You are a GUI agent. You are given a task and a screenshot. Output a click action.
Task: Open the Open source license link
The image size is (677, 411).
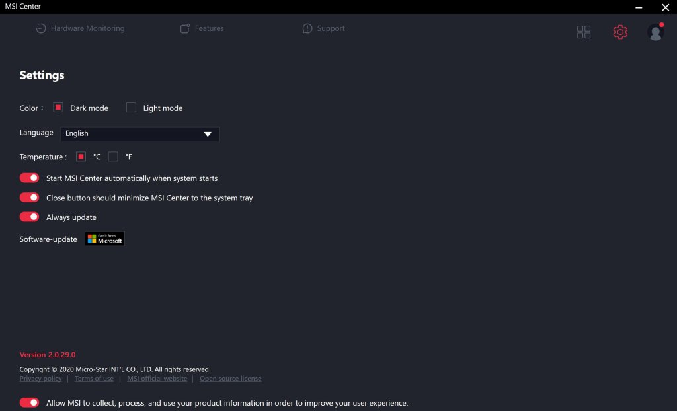(x=231, y=379)
